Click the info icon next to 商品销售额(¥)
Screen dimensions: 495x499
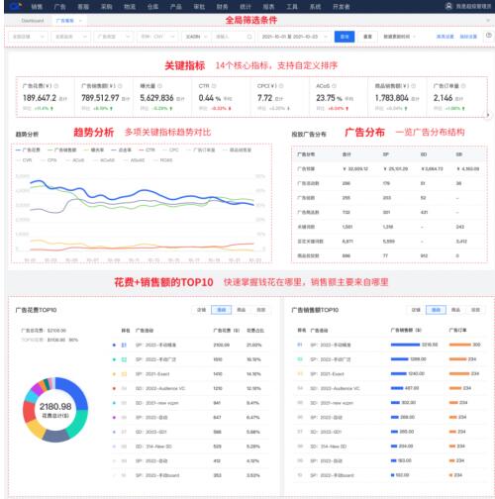[x=413, y=86]
